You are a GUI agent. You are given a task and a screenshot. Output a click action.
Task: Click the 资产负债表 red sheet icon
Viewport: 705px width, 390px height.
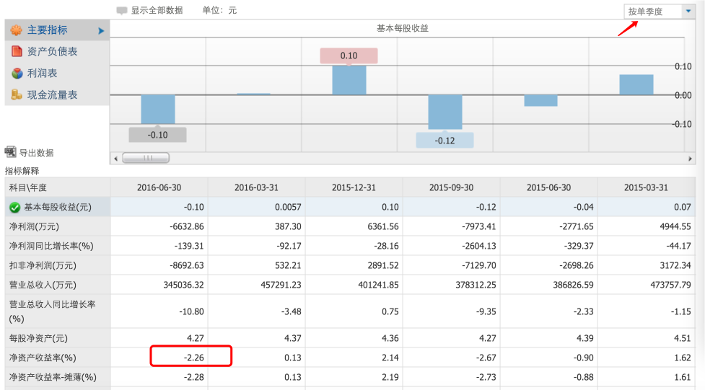[17, 52]
